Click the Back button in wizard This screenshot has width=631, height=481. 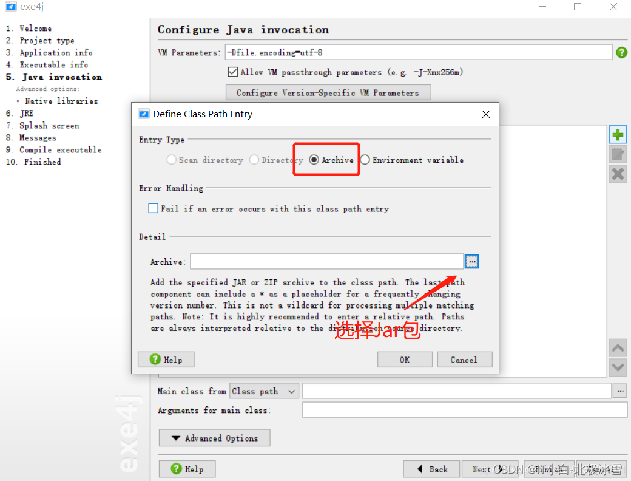(x=432, y=469)
